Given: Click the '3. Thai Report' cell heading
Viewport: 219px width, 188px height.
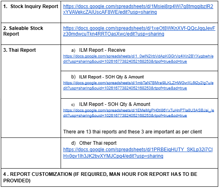Looking at the screenshot, I should pyautogui.click(x=19, y=50).
